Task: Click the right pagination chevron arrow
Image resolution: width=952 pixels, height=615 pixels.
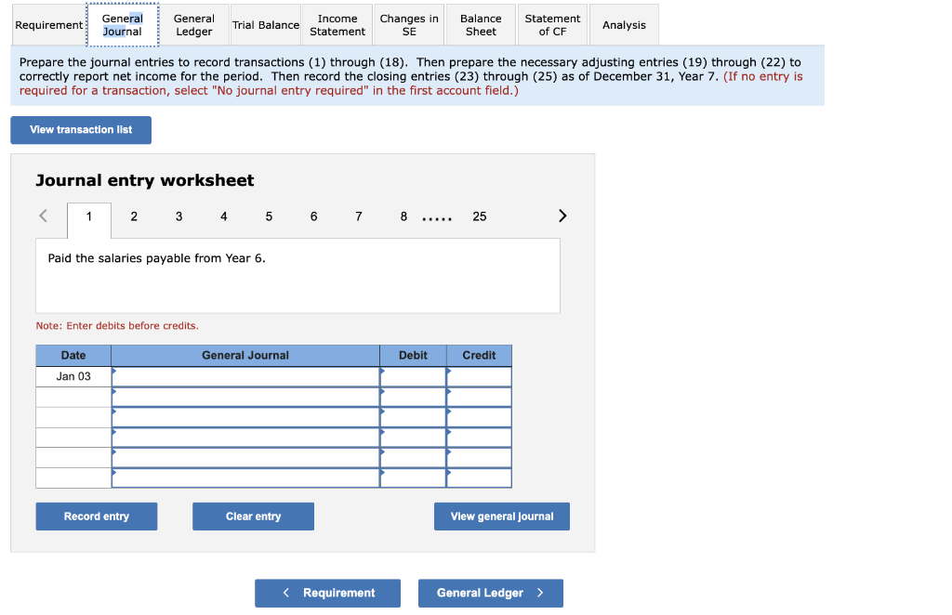Action: tap(562, 216)
